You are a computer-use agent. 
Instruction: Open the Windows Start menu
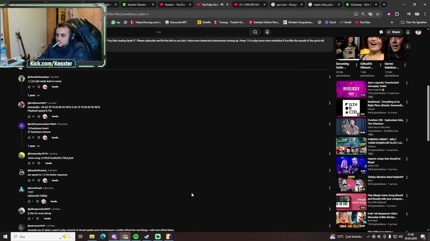tap(5, 237)
